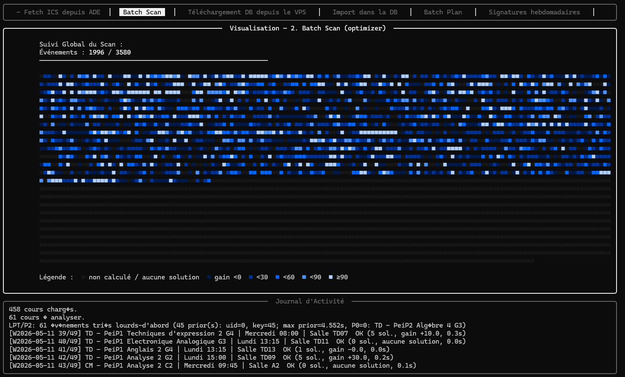This screenshot has width=625, height=377.
Task: Open the Fetch ICS depuis ADE tab
Action: [x=58, y=12]
